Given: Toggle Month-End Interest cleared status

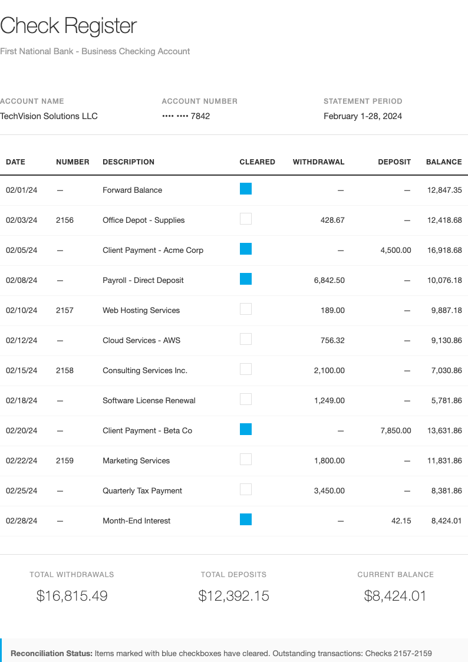Looking at the screenshot, I should (x=246, y=519).
